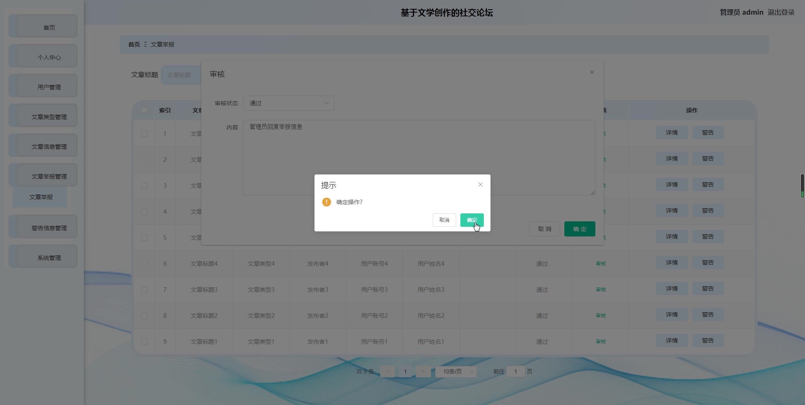
Task: Open the 10条/页 page size dropdown
Action: pyautogui.click(x=456, y=371)
